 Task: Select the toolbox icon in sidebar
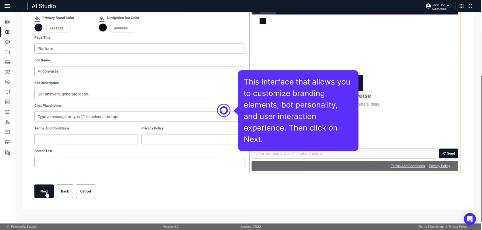pos(8,62)
